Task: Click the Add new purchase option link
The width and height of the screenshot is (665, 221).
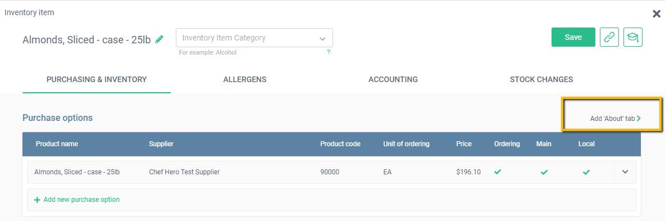Action: pyautogui.click(x=81, y=200)
